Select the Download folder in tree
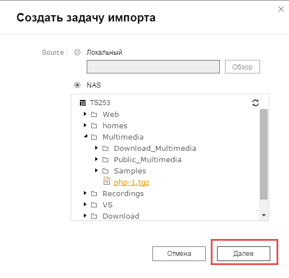289x278 pixels. tap(121, 216)
